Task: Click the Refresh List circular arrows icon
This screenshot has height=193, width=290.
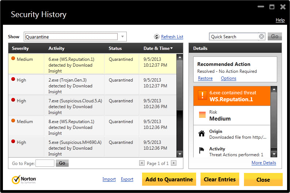Action: (x=157, y=37)
